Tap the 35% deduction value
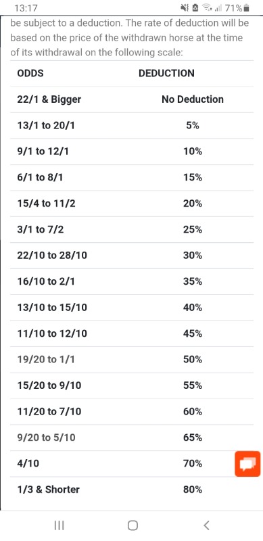This screenshot has height=541, width=263. pos(193,281)
